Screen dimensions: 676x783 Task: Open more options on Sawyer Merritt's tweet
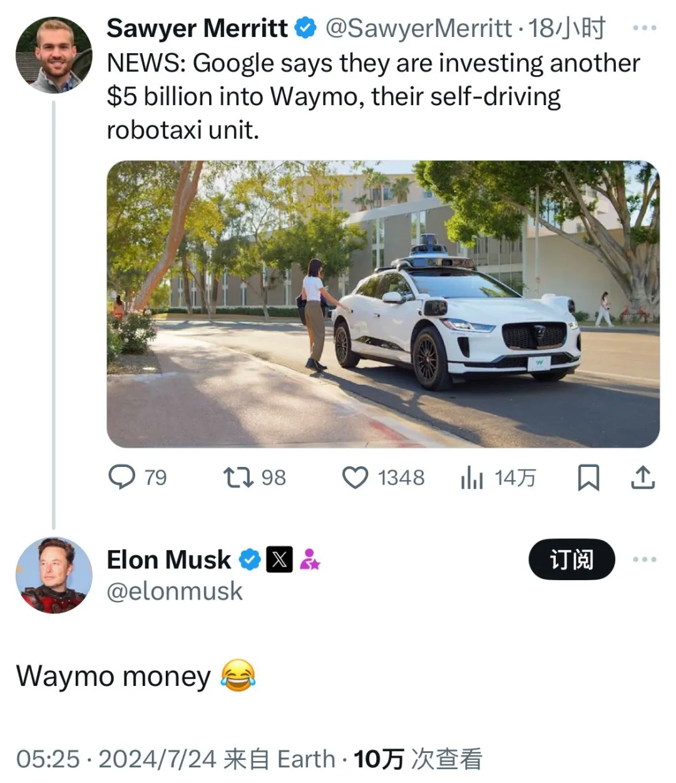click(645, 28)
